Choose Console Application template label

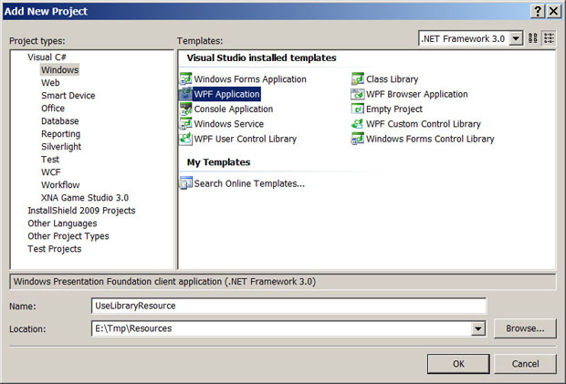click(233, 109)
